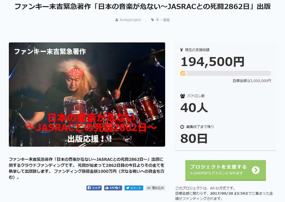Open the funkyproject author link
Screen dimensions: 285x202
pyautogui.click(x=130, y=20)
